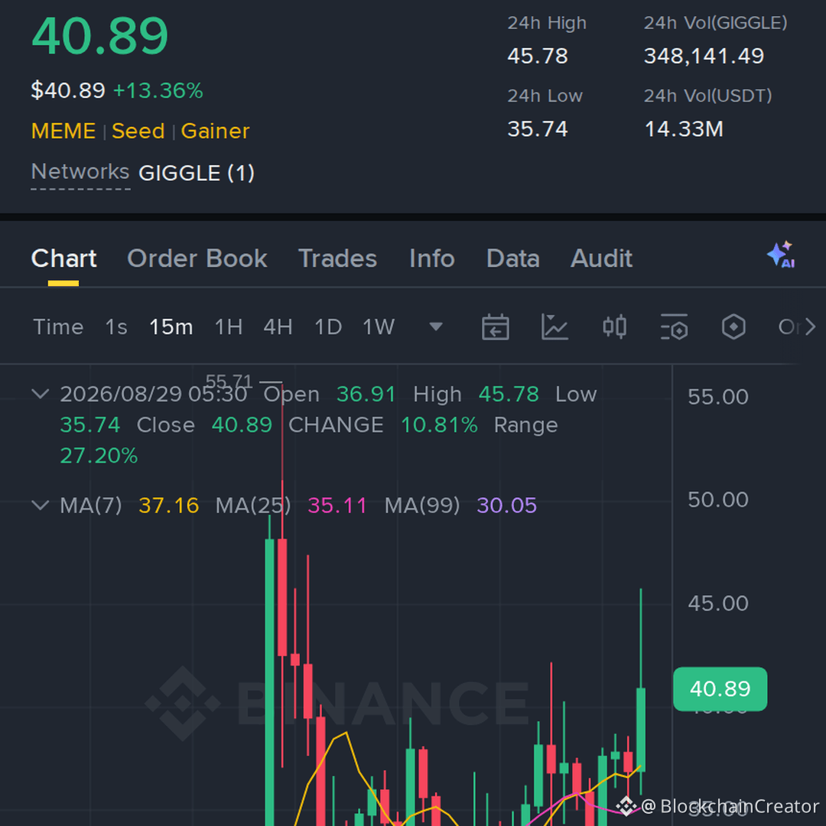Open the AI assistant sparkle icon
The image size is (826, 826).
(781, 255)
